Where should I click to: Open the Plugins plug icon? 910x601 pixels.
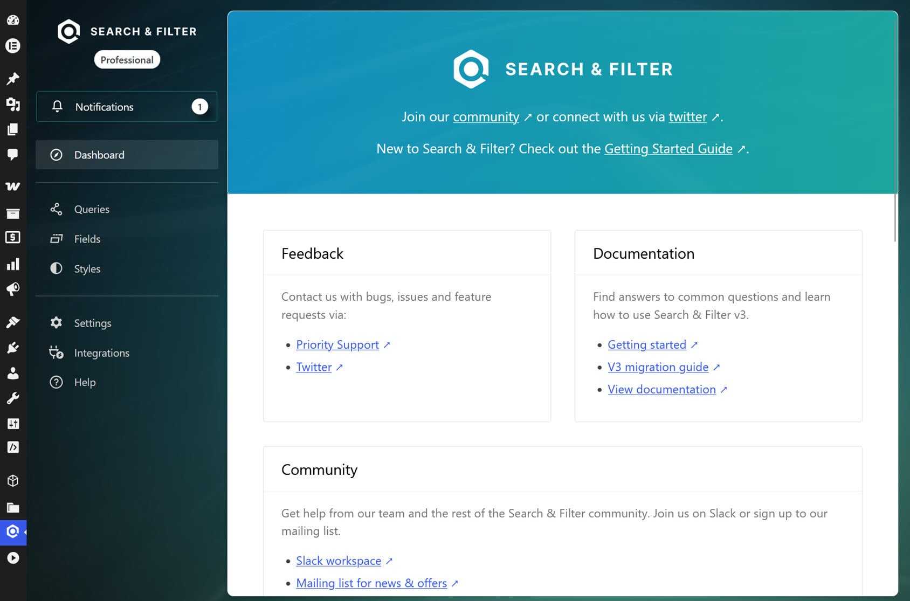(13, 348)
